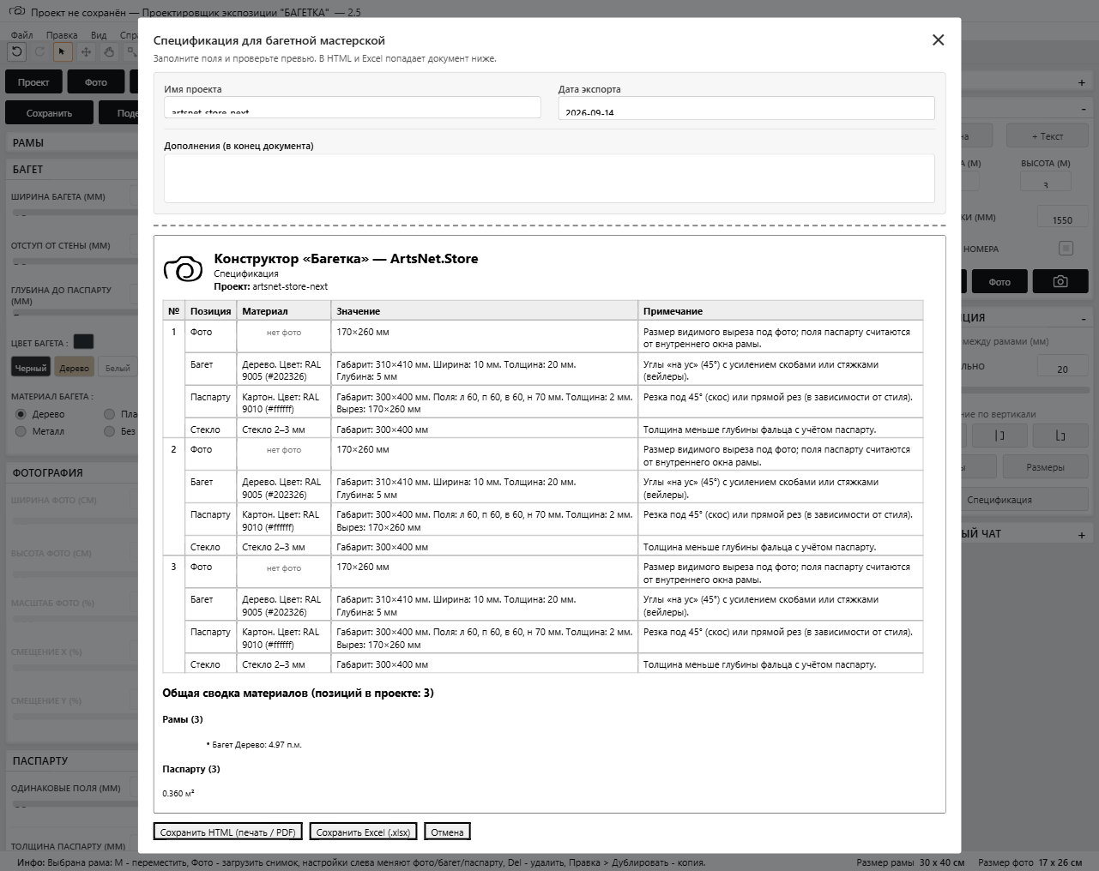Viewport: 1099px width, 871px height.
Task: Collapse the …ЦИЯ section with the minus
Action: [1084, 318]
